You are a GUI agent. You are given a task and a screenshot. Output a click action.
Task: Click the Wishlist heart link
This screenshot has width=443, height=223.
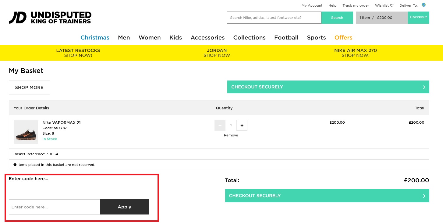tap(384, 5)
